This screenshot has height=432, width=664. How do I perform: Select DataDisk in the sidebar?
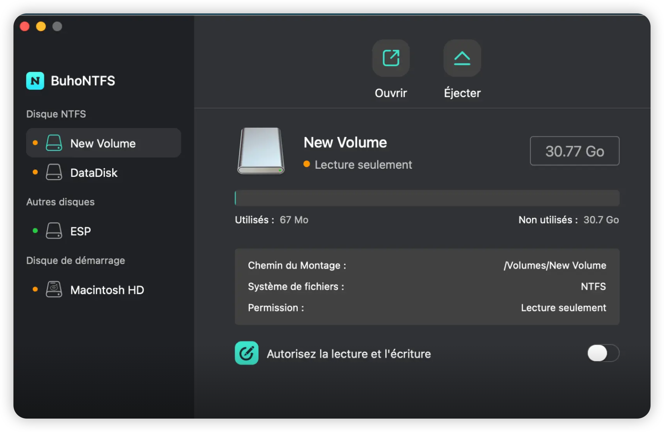point(104,172)
